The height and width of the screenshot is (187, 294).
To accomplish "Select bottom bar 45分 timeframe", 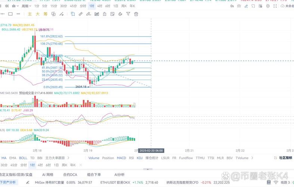I will click(14, 165).
